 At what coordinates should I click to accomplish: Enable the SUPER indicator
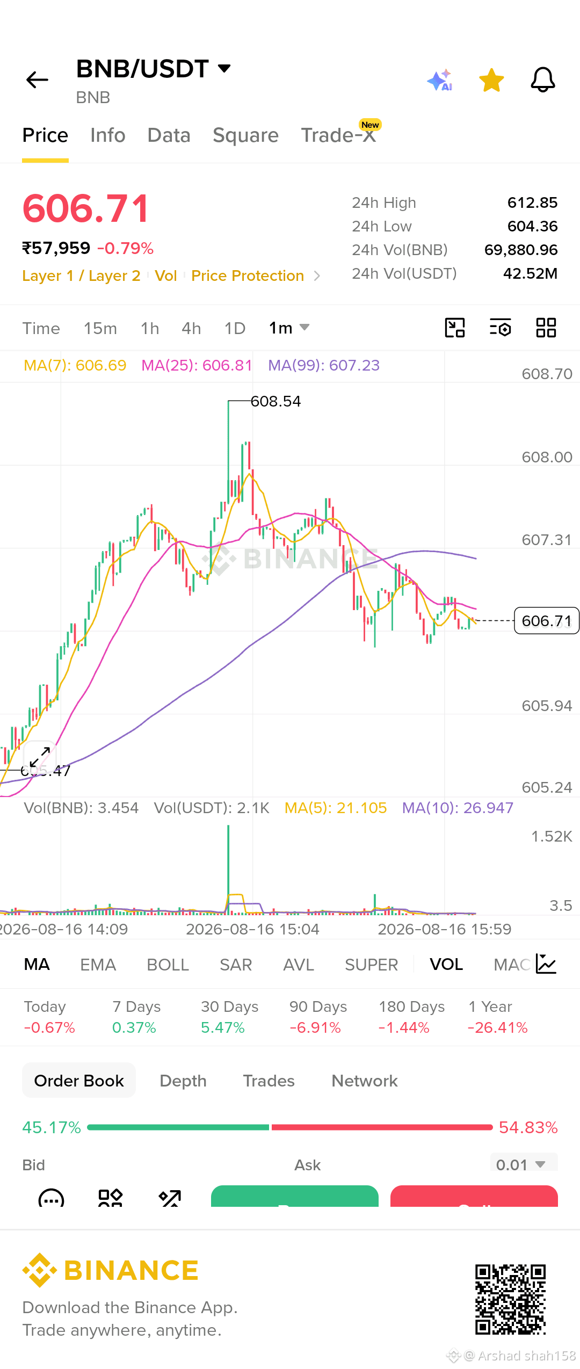(372, 965)
